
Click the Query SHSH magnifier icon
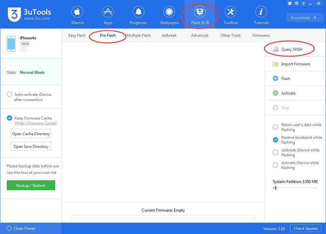[275, 49]
